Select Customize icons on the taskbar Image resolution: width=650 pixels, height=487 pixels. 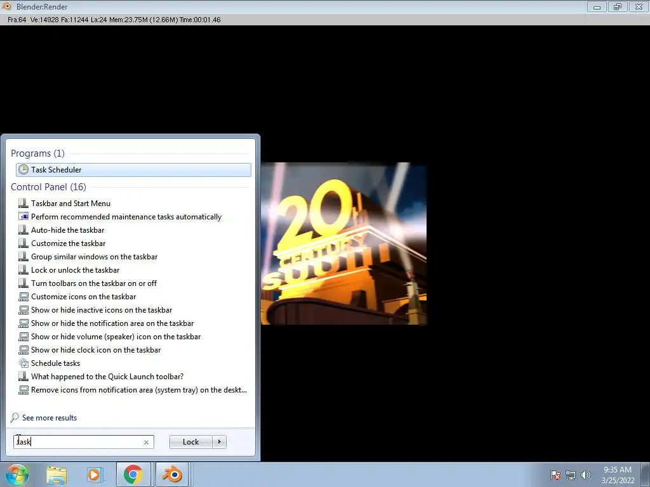[x=83, y=297]
